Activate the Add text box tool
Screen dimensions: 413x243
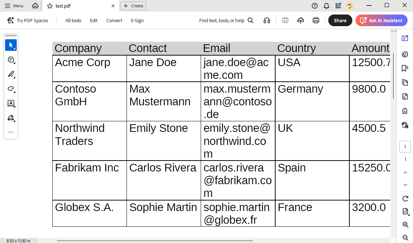coord(11,104)
